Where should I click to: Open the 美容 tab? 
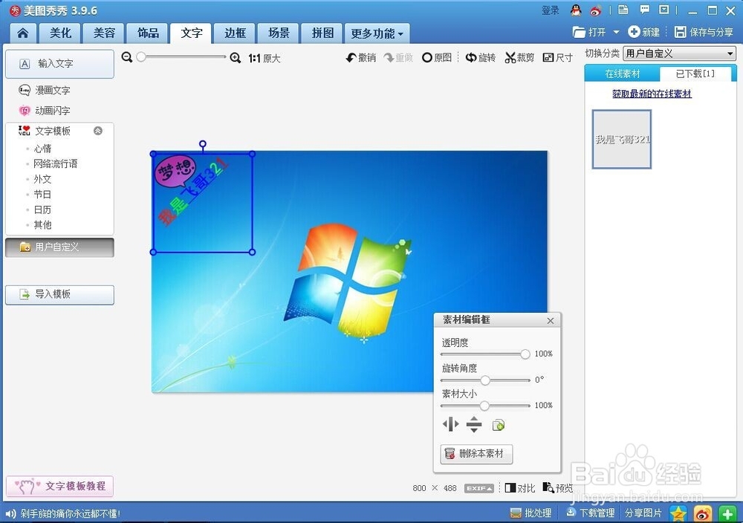pyautogui.click(x=104, y=33)
